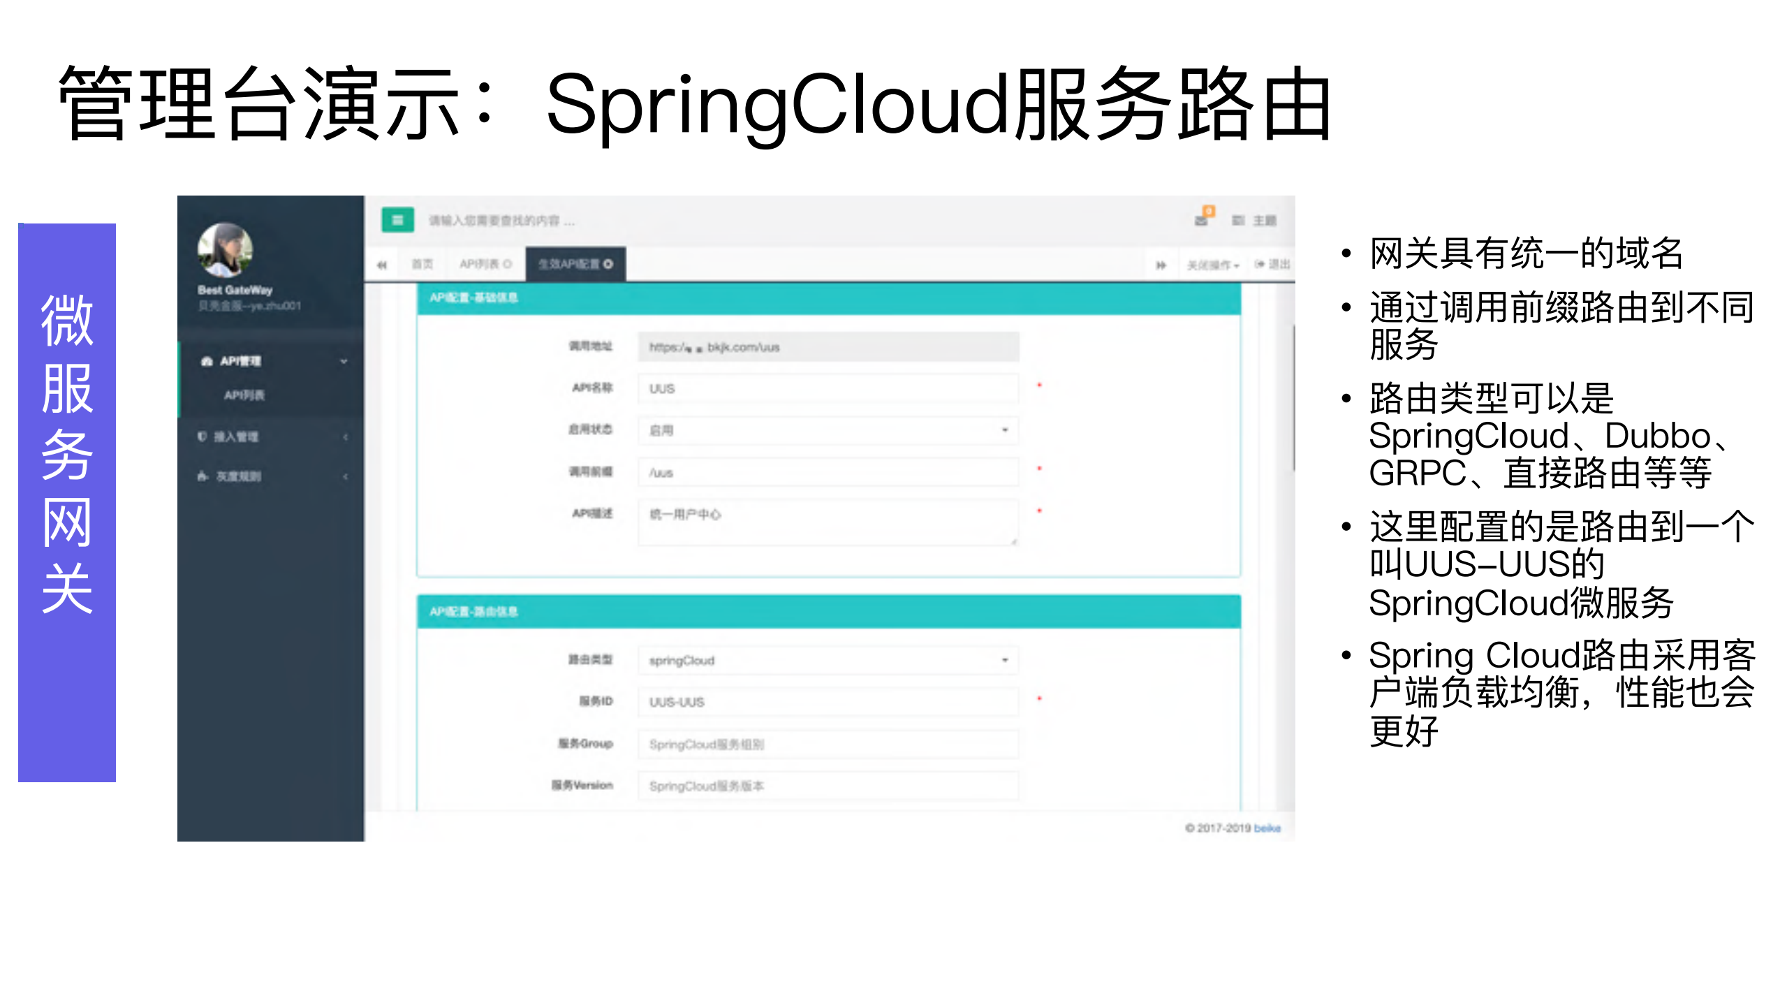The width and height of the screenshot is (1787, 1005).
Task: Click the 接入管理 shield icon
Action: (203, 436)
